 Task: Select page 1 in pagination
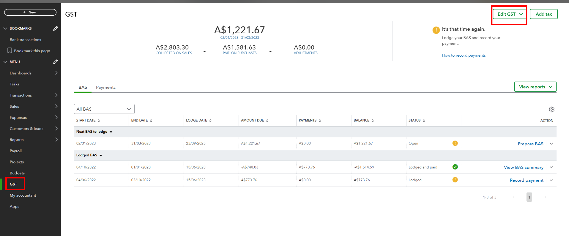pos(529,197)
